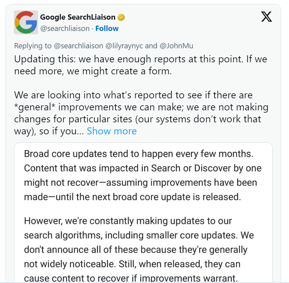Click the 'Replying to' label text
The height and width of the screenshot is (283, 289).
tap(33, 46)
